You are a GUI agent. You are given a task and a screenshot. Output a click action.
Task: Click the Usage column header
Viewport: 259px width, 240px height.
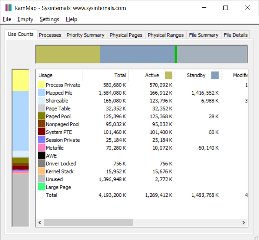coord(59,75)
